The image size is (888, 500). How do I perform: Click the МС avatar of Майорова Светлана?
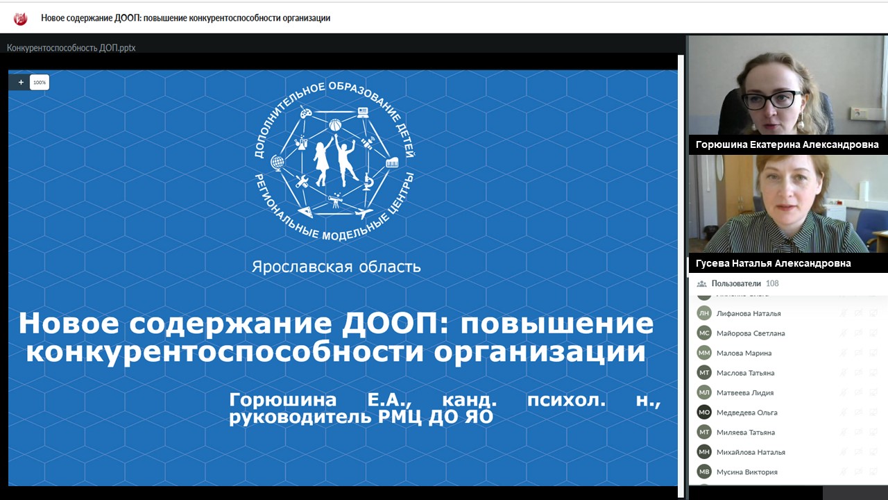pyautogui.click(x=704, y=333)
